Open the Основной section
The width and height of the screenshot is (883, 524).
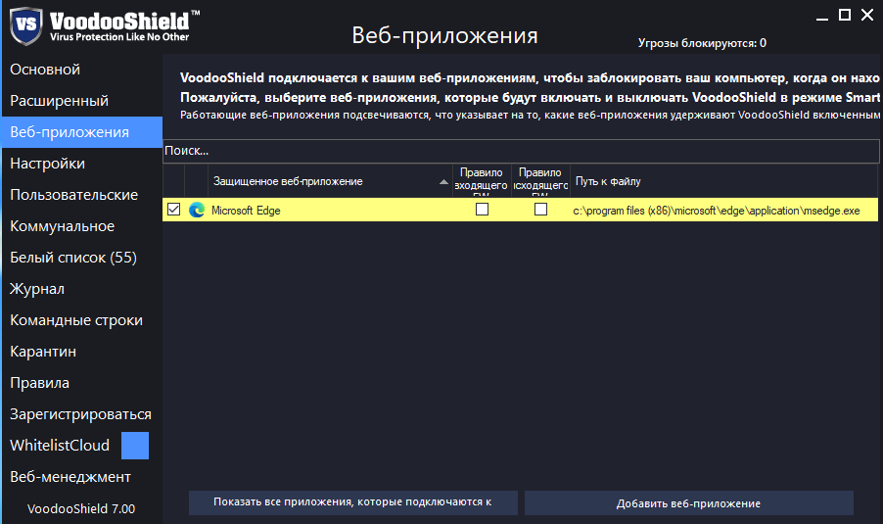pos(45,70)
